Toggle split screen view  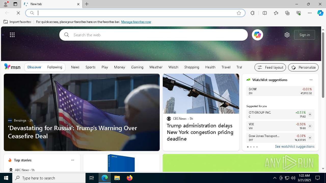click(265, 13)
